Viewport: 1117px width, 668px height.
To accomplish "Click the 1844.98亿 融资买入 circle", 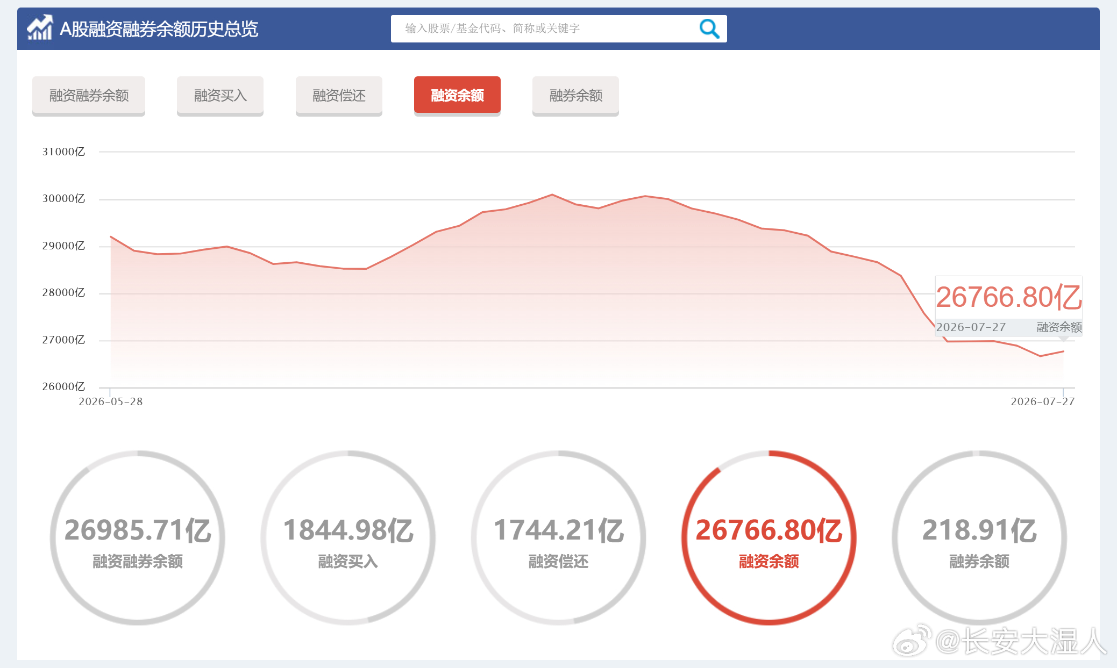I will (x=348, y=537).
